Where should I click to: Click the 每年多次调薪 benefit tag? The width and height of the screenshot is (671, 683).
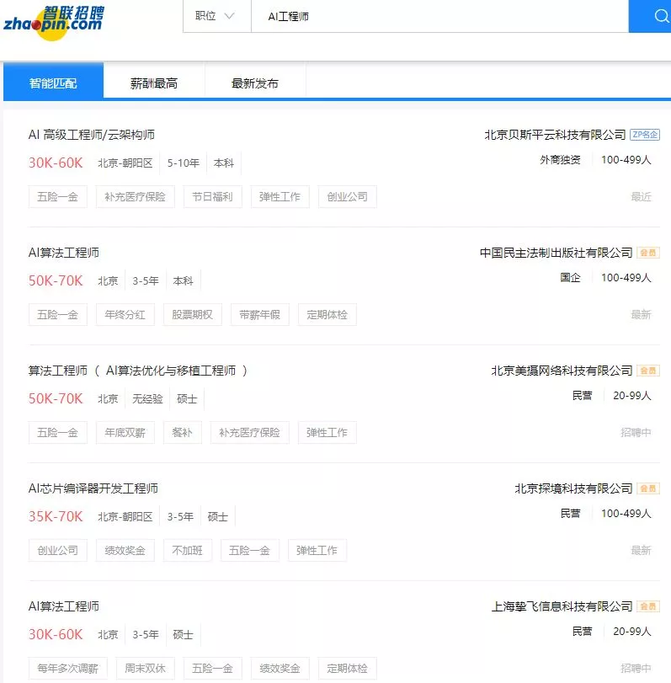pos(67,669)
